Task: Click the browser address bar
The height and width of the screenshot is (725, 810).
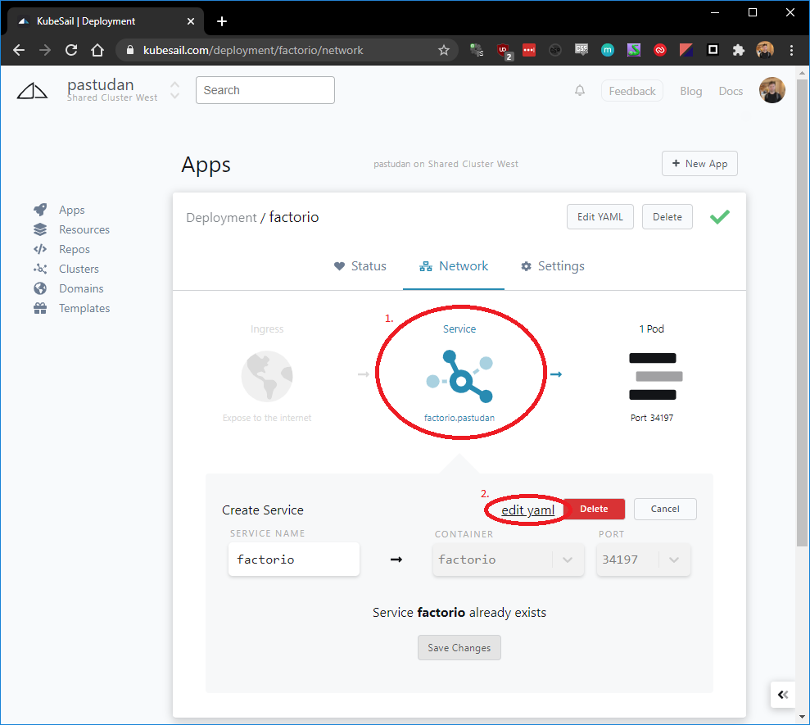Action: click(x=287, y=50)
